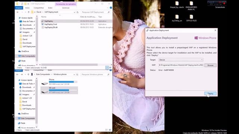Open Documentos in top window sidebar
The width and height of the screenshot is (239, 134).
(x=28, y=29)
